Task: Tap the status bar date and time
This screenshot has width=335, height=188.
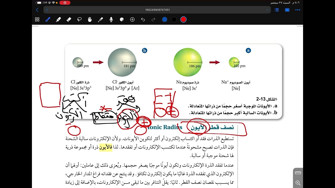Action: [285, 3]
